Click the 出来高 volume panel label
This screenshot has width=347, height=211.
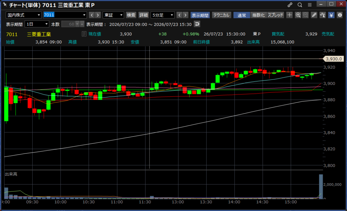pos(11,174)
